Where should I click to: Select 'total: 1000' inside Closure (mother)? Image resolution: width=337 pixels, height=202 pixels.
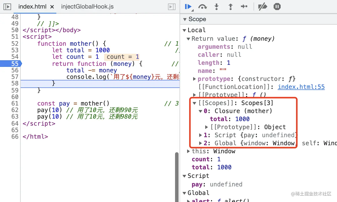coord(230,119)
